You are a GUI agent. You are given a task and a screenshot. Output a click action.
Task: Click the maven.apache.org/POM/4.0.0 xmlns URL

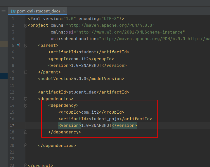[110, 25]
